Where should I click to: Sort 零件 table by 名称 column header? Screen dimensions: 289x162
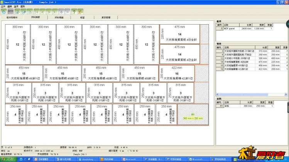pyautogui.click(x=239, y=47)
